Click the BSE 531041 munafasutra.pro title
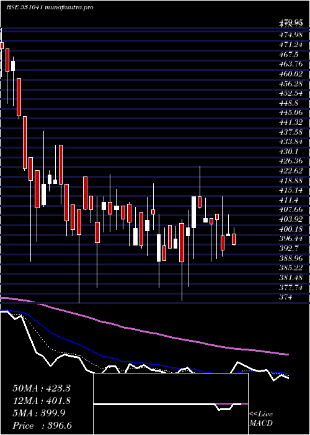310x435 pixels. click(x=50, y=7)
